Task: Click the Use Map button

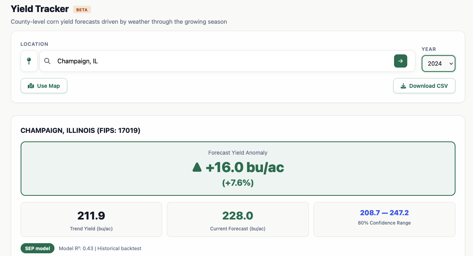Action: coord(44,86)
